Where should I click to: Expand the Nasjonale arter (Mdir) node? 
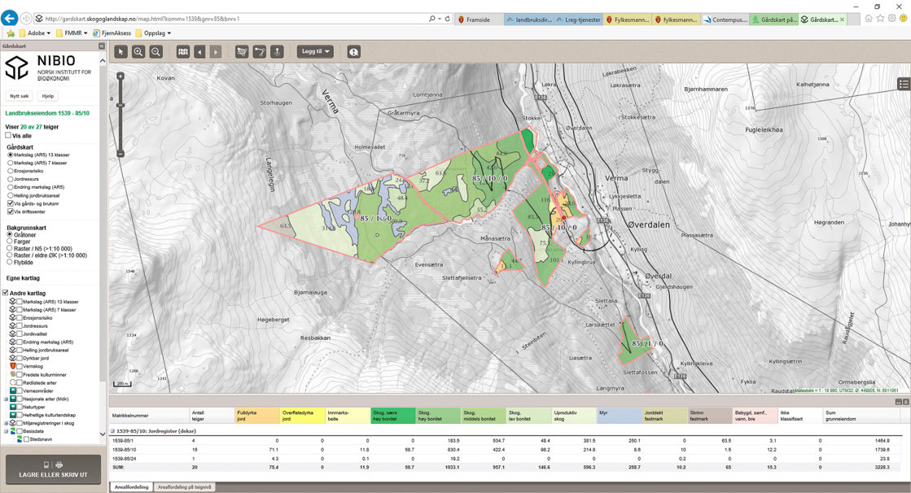pos(6,399)
